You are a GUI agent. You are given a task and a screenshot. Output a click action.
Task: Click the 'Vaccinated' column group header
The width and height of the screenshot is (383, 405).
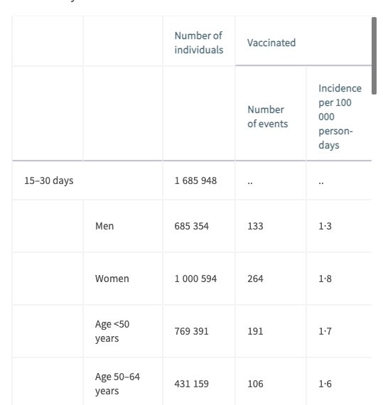(271, 43)
